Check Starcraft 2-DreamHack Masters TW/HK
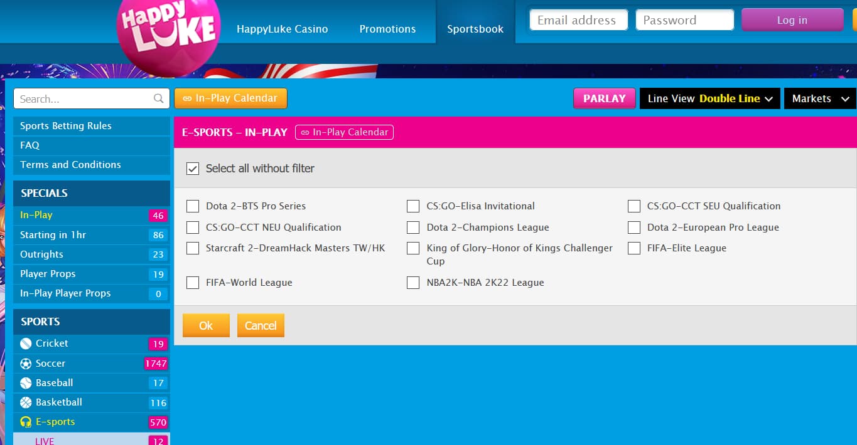The width and height of the screenshot is (857, 445). tap(193, 248)
